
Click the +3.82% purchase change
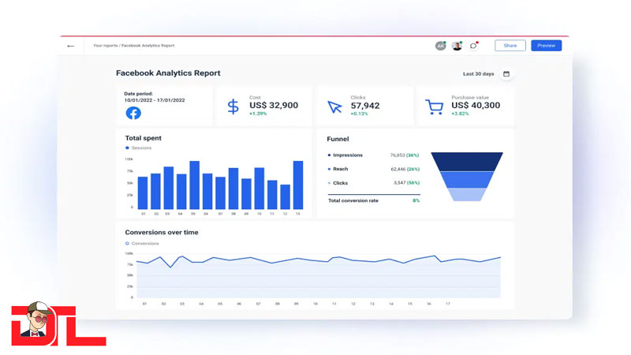[460, 114]
